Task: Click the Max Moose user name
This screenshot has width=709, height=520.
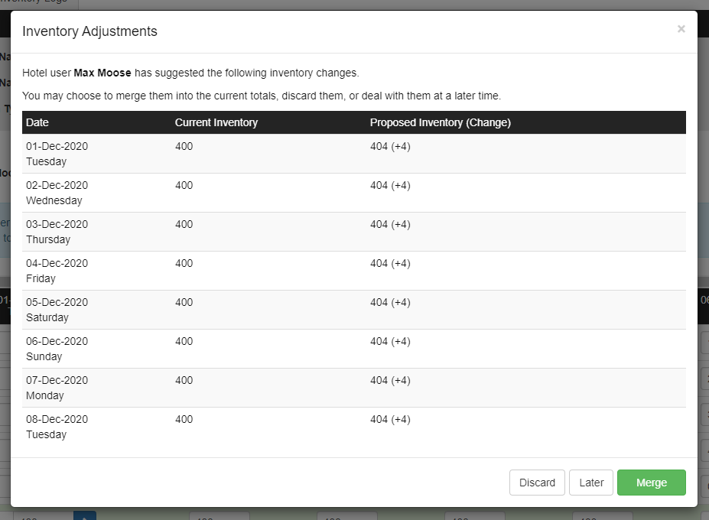Action: tap(102, 73)
